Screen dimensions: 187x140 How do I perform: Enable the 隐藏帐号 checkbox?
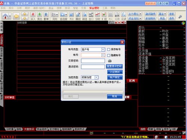pos(108,55)
